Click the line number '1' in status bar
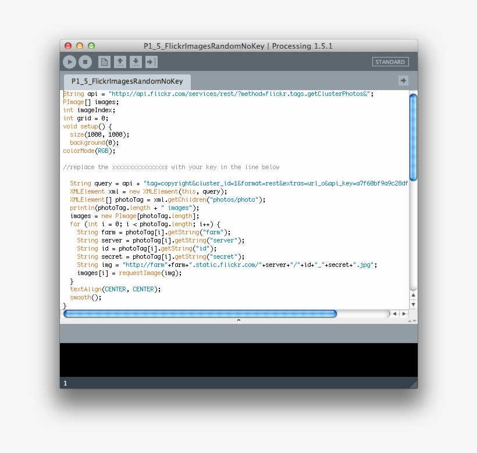 point(65,383)
